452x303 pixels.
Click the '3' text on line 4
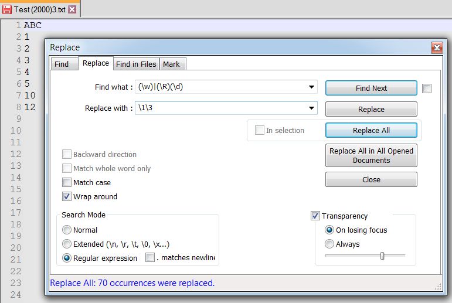tap(27, 60)
